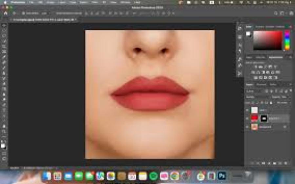Click the trash icon in the Layers panel
This screenshot has width=295, height=184.
tap(285, 163)
